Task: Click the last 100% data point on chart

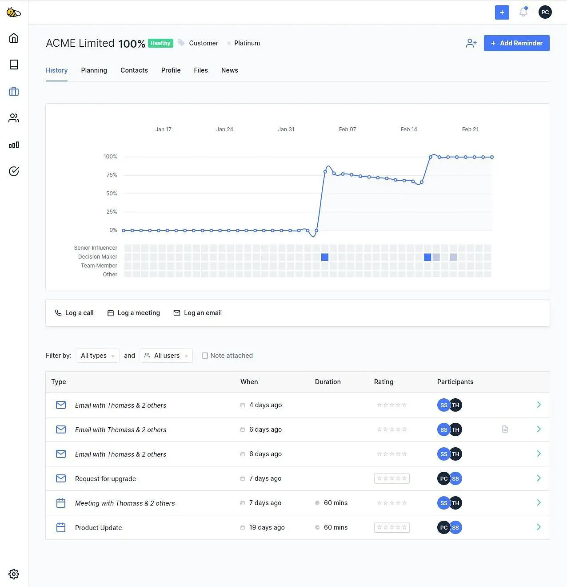Action: (x=492, y=157)
